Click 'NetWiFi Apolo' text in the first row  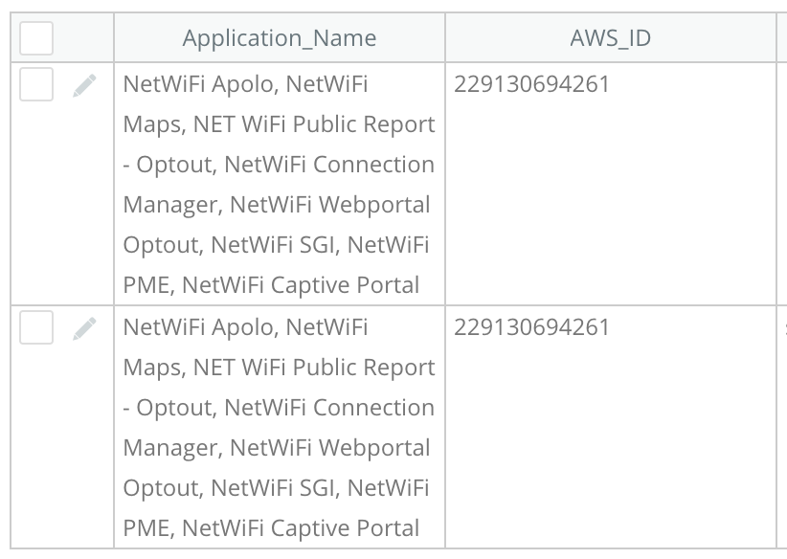[198, 85]
